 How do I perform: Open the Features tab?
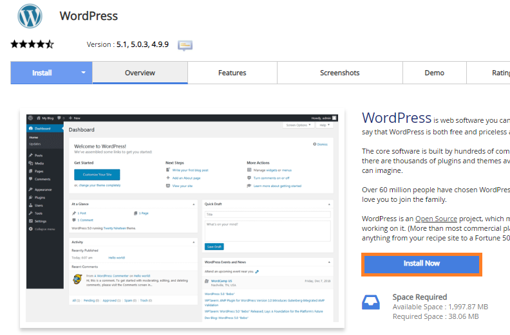click(232, 73)
